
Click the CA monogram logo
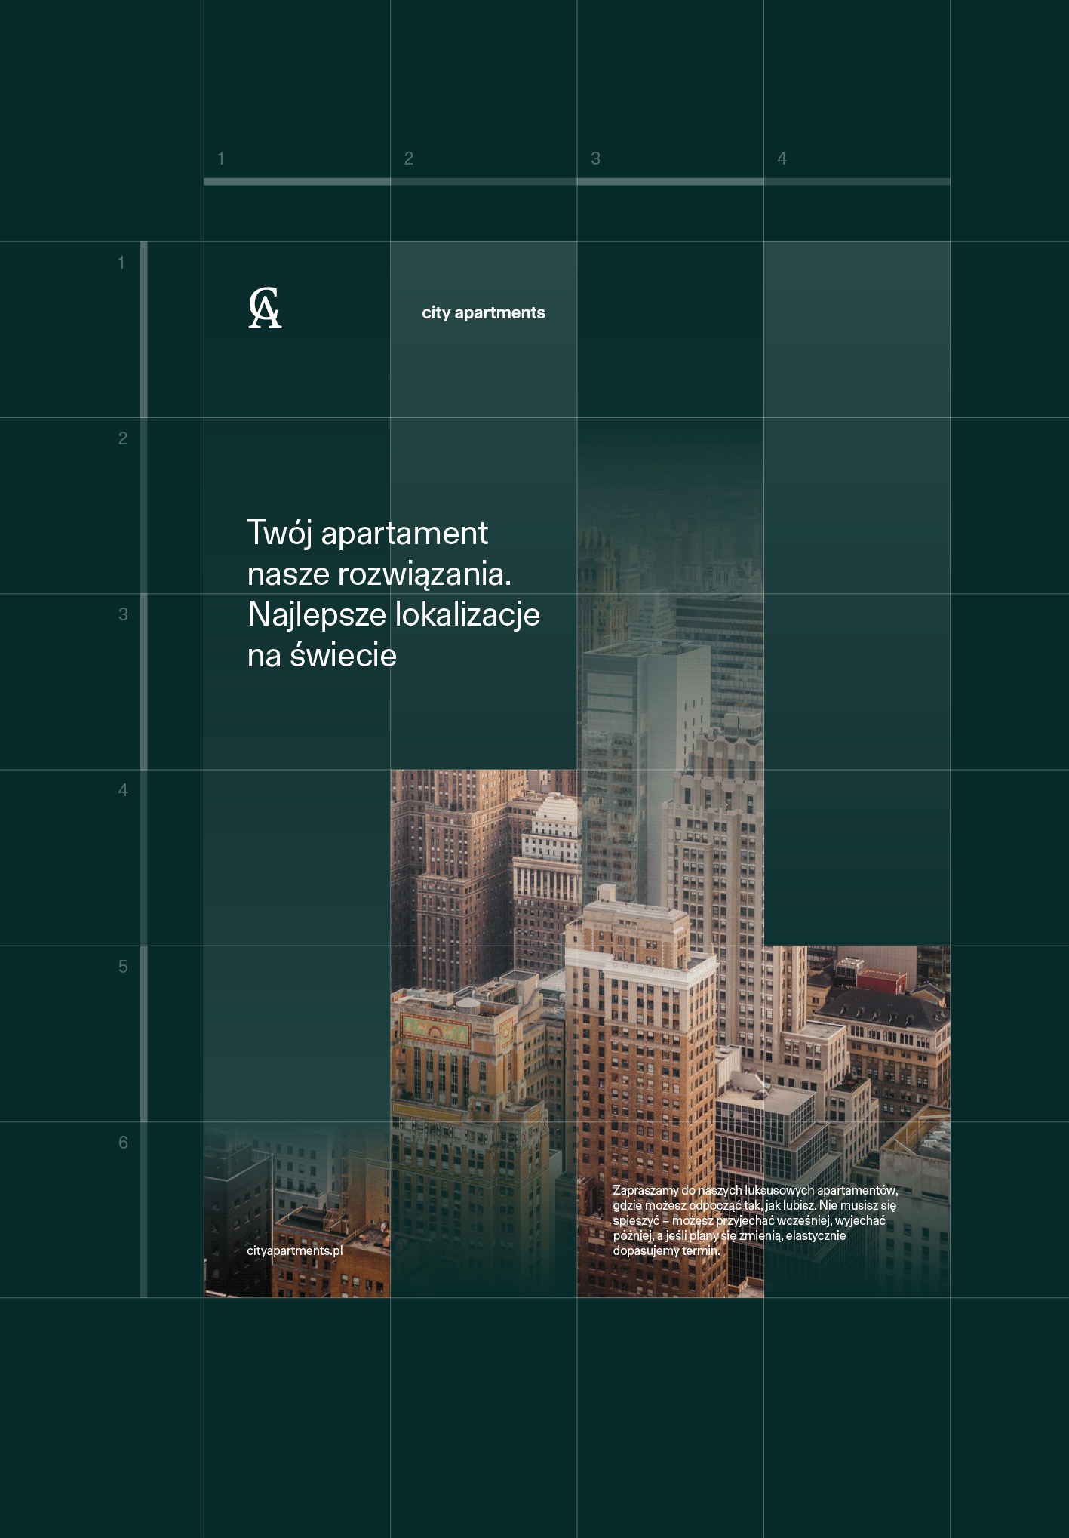point(265,309)
